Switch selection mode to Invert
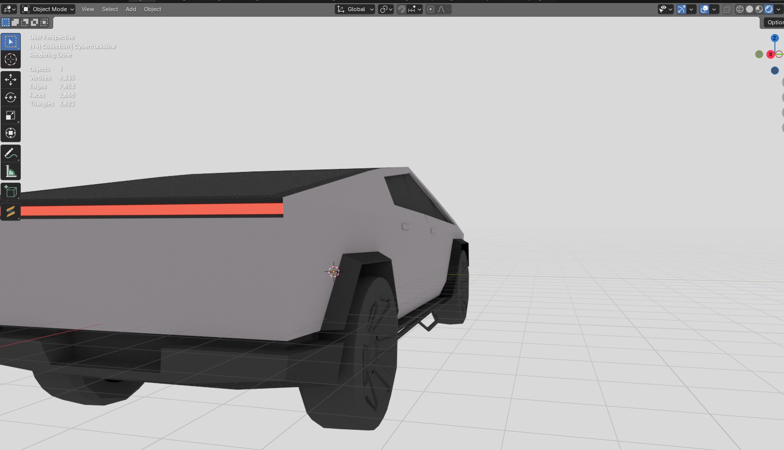The height and width of the screenshot is (450, 784). point(34,22)
